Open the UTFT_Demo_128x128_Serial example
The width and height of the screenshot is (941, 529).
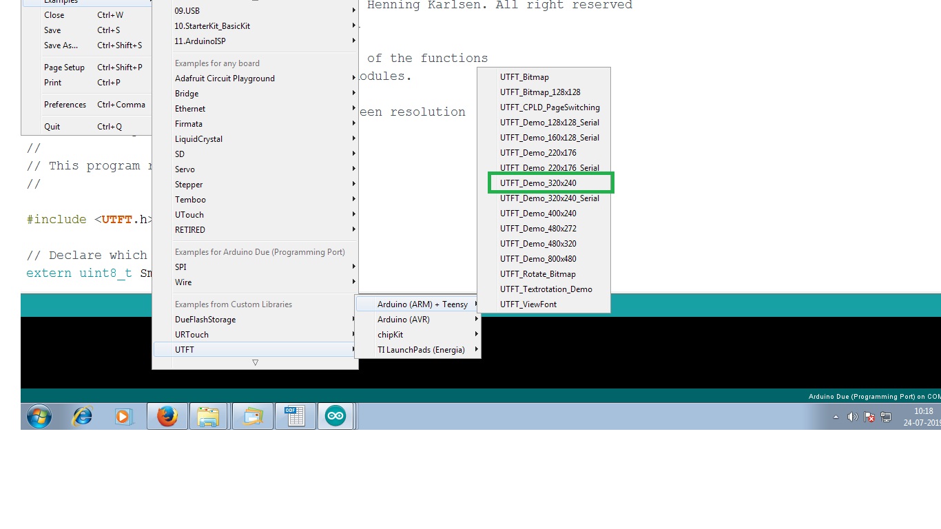(x=544, y=122)
